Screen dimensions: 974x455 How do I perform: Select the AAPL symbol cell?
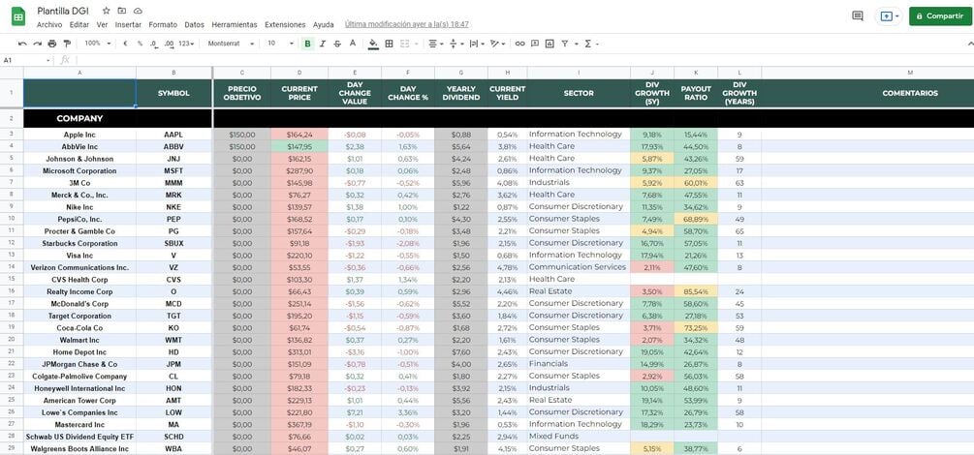click(173, 135)
